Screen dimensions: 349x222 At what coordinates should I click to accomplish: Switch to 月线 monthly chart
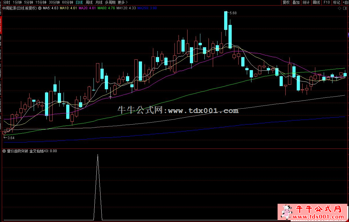99,2
